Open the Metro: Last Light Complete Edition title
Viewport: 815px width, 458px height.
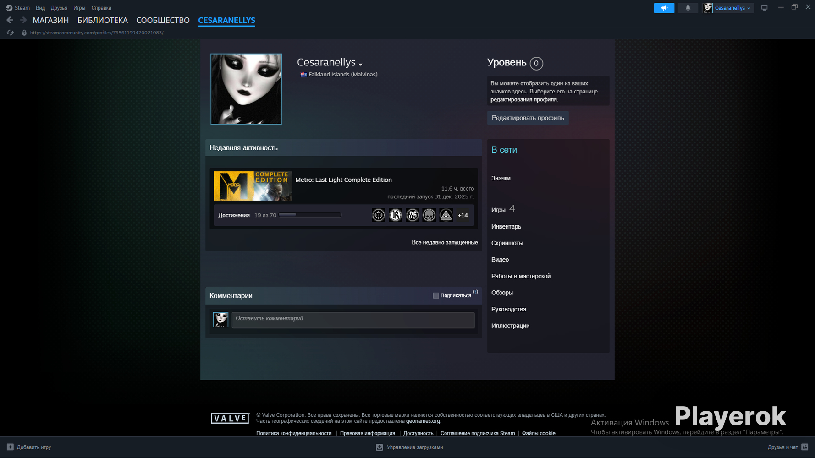click(x=344, y=180)
